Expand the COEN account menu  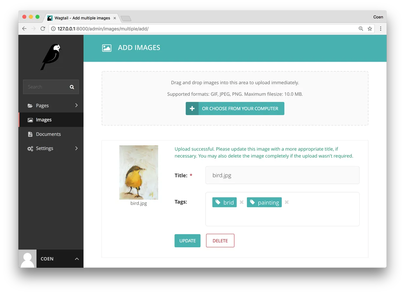click(77, 259)
